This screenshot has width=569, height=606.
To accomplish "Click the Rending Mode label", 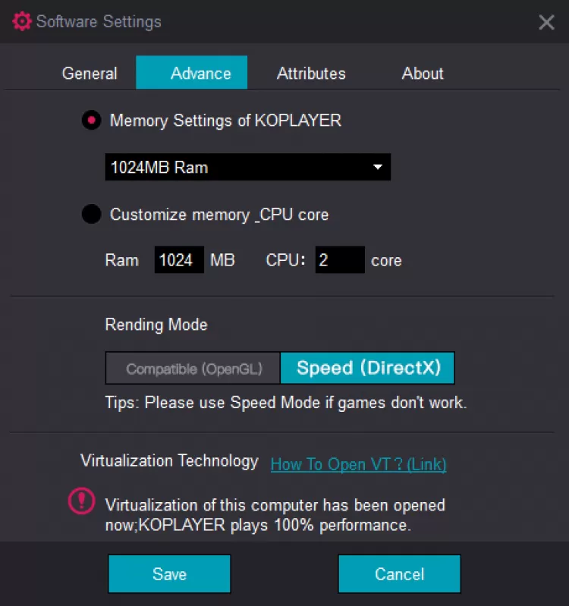I will [x=156, y=325].
